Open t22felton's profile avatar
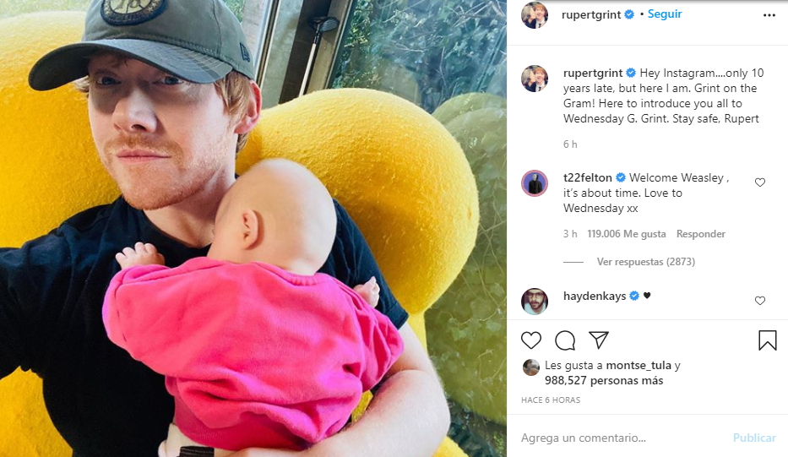 (x=535, y=183)
